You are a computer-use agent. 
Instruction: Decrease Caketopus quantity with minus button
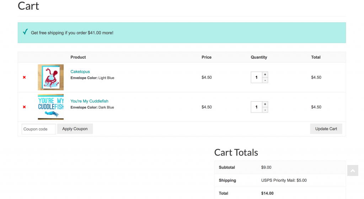[x=265, y=80]
